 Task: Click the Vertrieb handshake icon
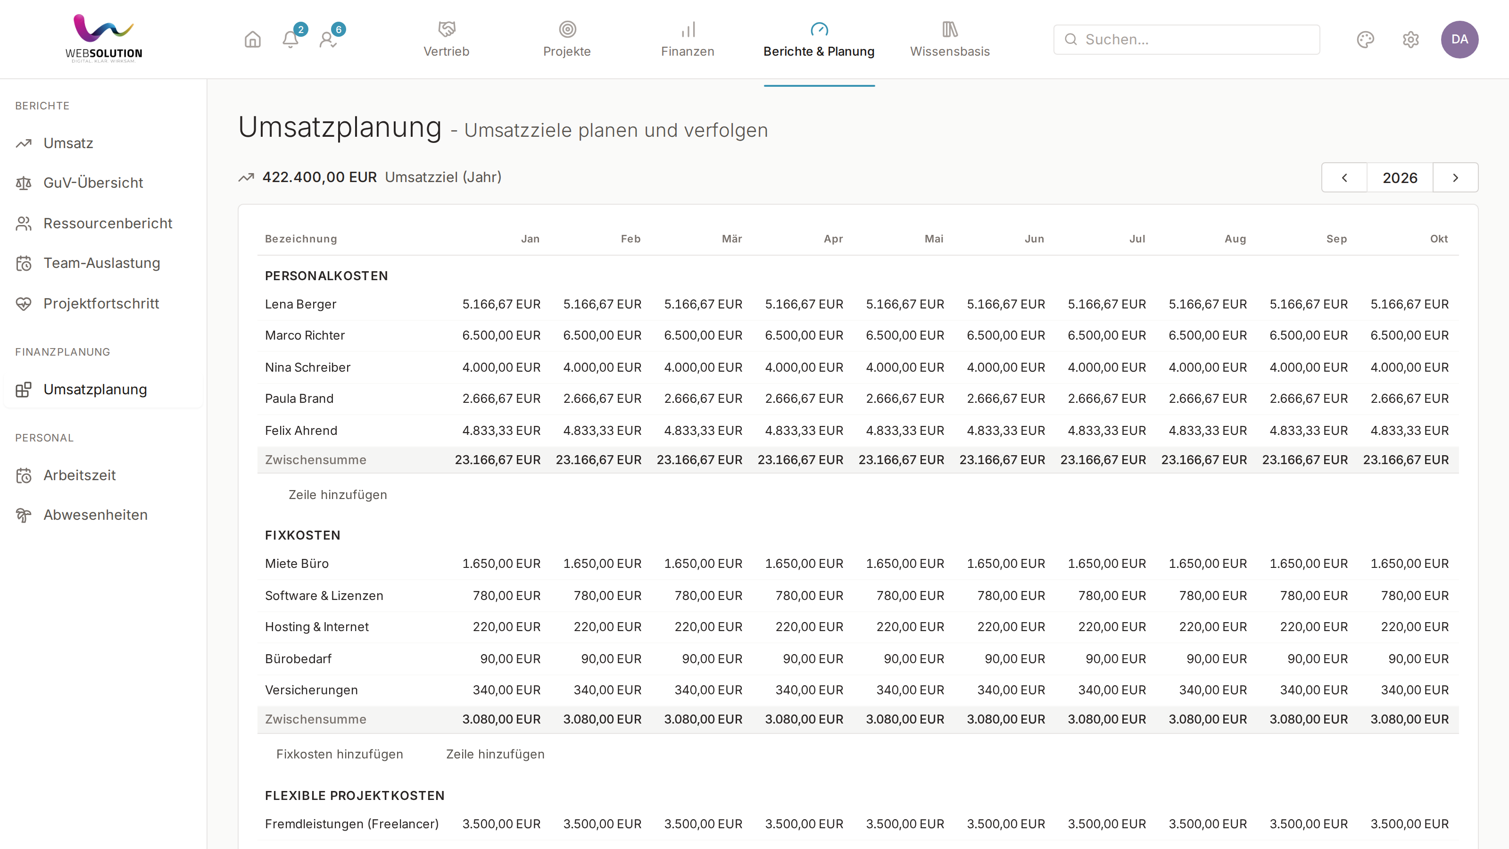click(447, 29)
